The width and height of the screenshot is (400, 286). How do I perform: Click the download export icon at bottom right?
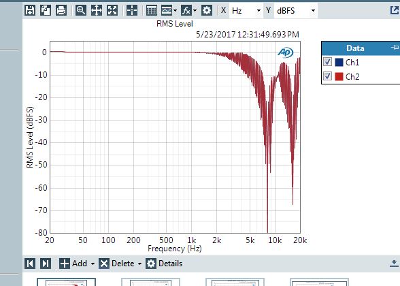394,264
